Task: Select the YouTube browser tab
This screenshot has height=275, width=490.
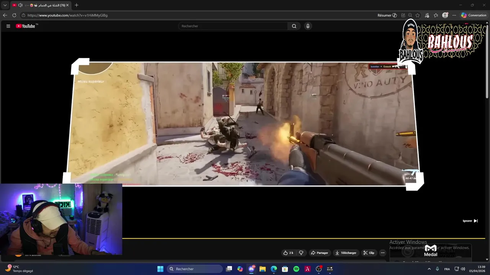Action: point(41,5)
